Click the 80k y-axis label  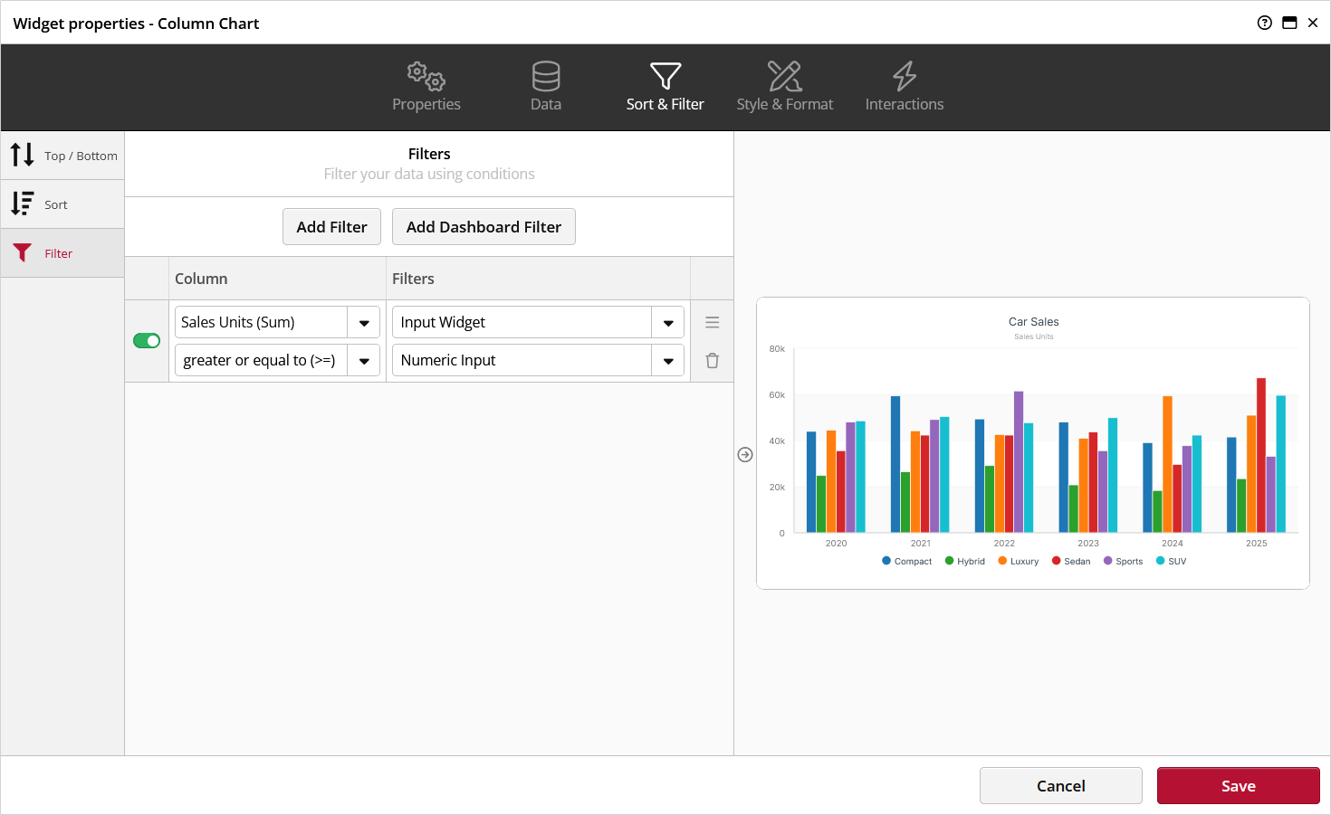tap(777, 348)
